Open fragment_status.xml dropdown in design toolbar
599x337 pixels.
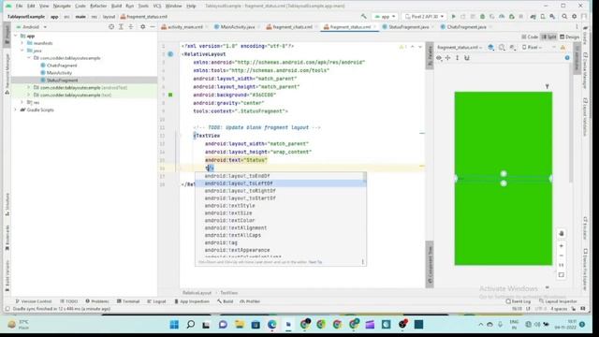click(460, 48)
